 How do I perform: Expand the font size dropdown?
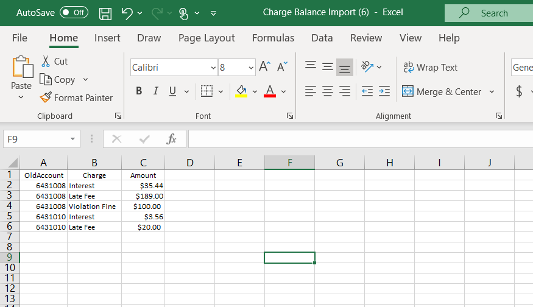click(251, 68)
